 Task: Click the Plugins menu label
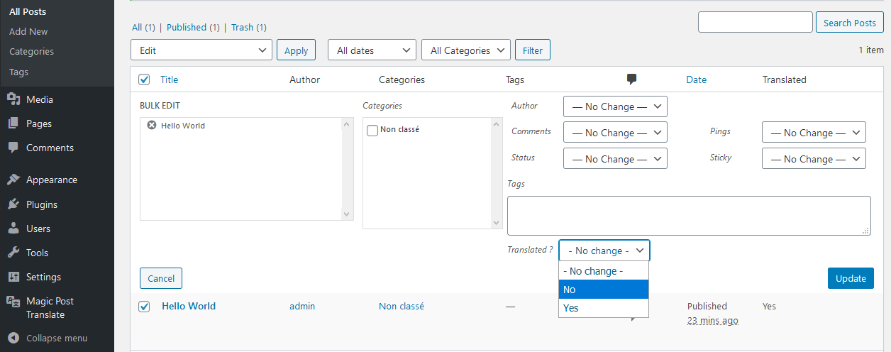coord(42,204)
